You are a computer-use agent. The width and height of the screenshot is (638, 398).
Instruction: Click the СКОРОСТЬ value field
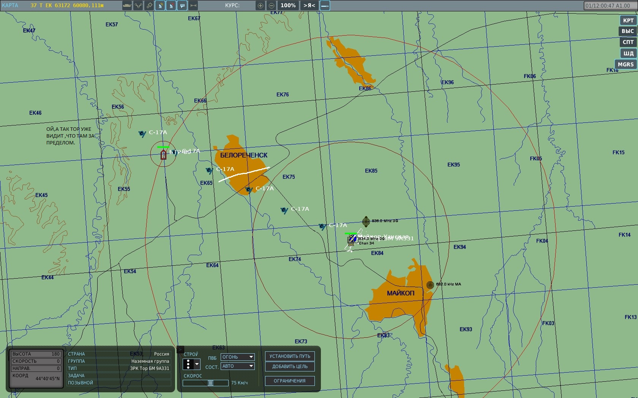[x=36, y=361]
